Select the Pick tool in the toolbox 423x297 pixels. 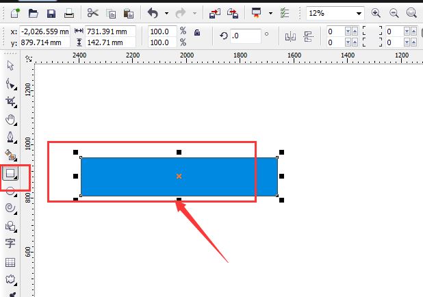[x=10, y=66]
